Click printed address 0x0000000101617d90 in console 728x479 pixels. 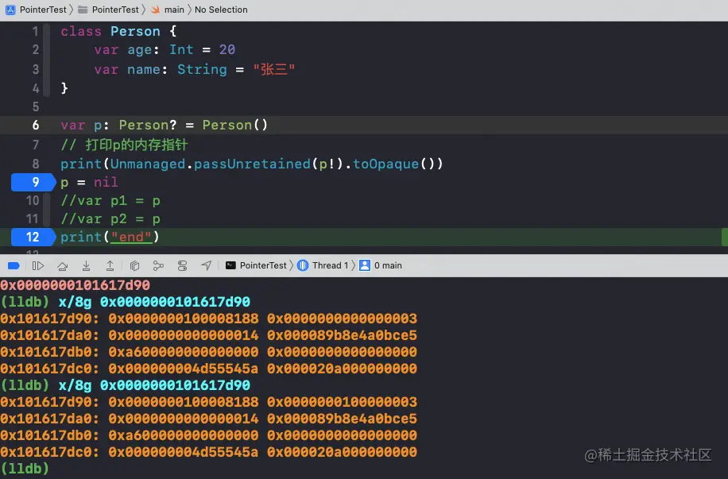[76, 285]
